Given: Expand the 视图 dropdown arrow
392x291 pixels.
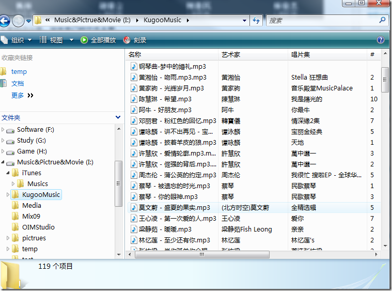Looking at the screenshot, I should [71, 40].
